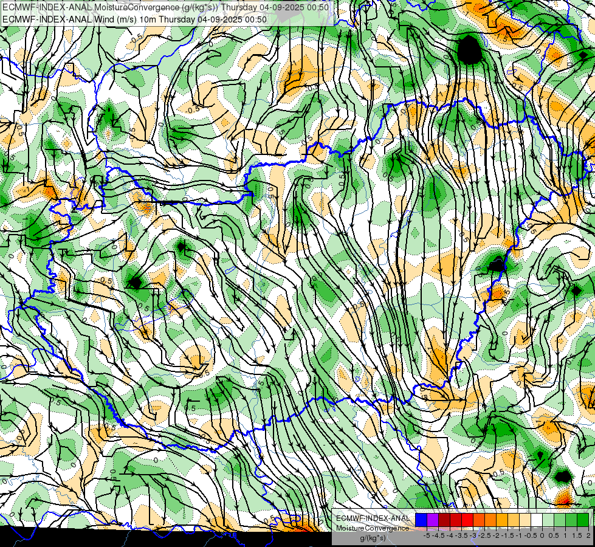
Task: Select the bright red swatch (-3.5 to -3)
Action: point(467,520)
